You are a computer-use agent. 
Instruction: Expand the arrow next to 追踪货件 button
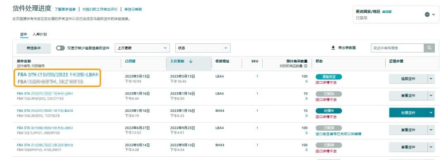(x=431, y=79)
